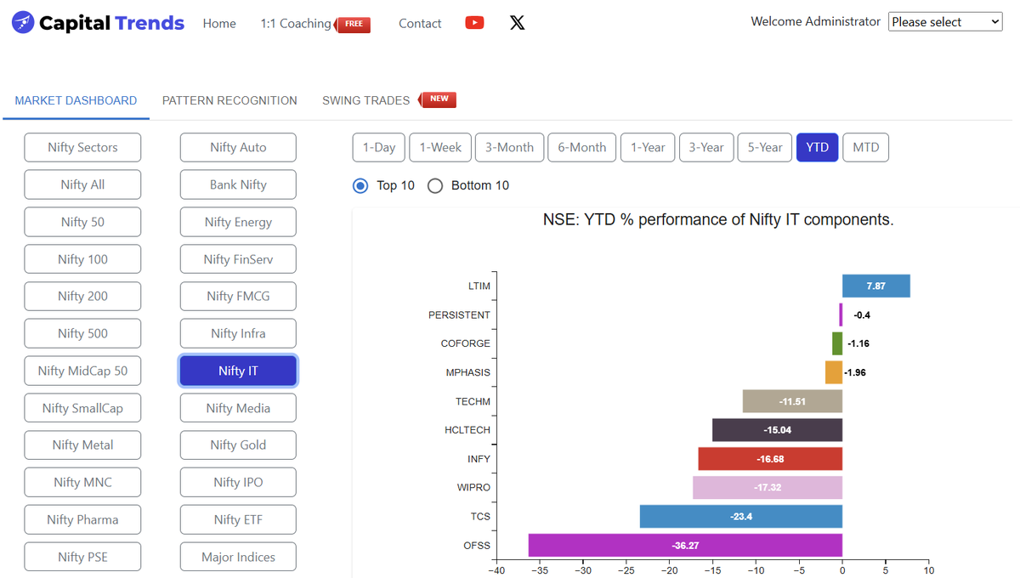Select the Nifty 500 index
Viewport: 1020px width, 578px height.
point(82,333)
